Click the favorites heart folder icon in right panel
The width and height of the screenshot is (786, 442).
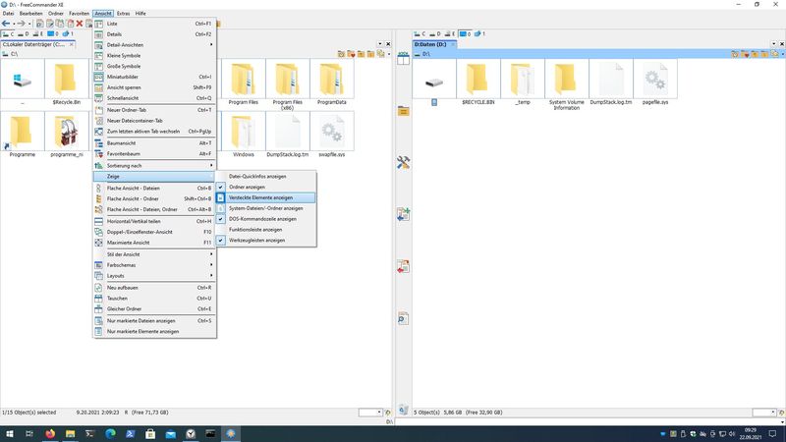[x=745, y=54]
